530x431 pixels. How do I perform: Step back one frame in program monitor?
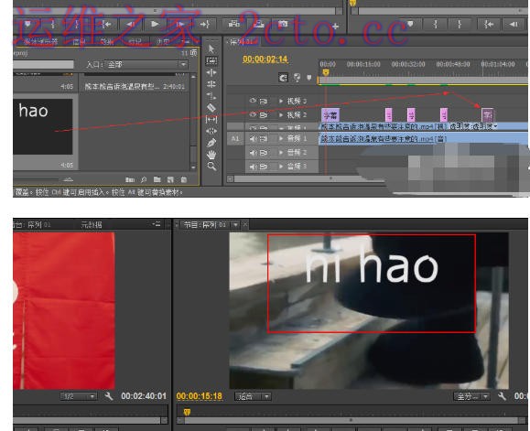(x=514, y=25)
